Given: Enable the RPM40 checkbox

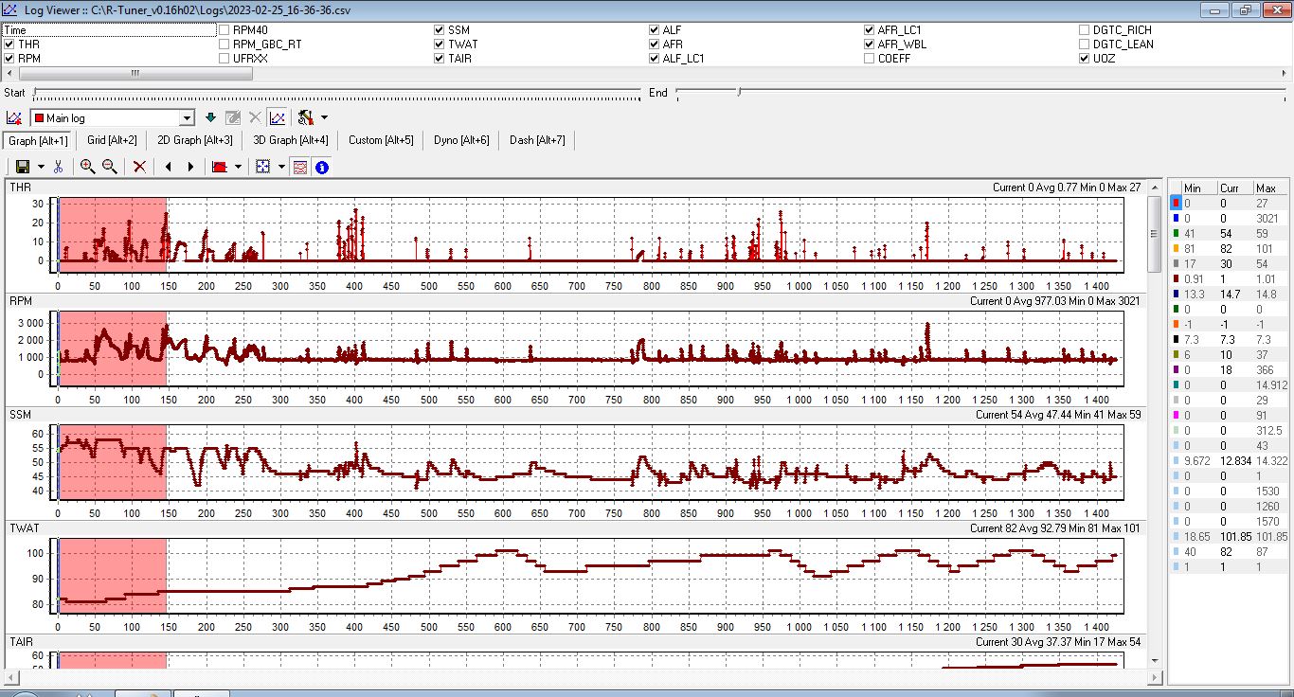Looking at the screenshot, I should click(225, 30).
